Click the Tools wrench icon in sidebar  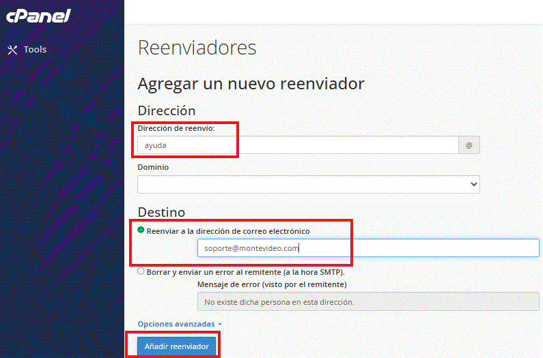[x=12, y=50]
